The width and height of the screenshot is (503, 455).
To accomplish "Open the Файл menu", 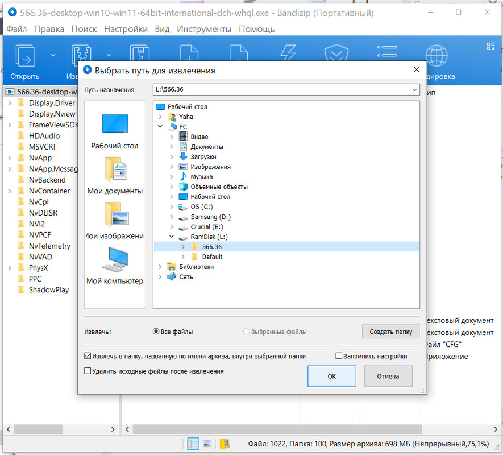I will coord(16,29).
